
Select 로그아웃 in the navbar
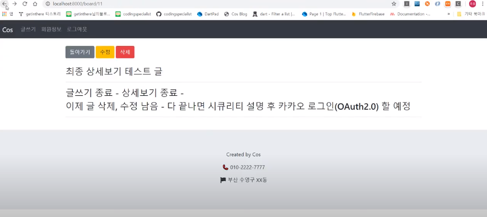point(77,29)
